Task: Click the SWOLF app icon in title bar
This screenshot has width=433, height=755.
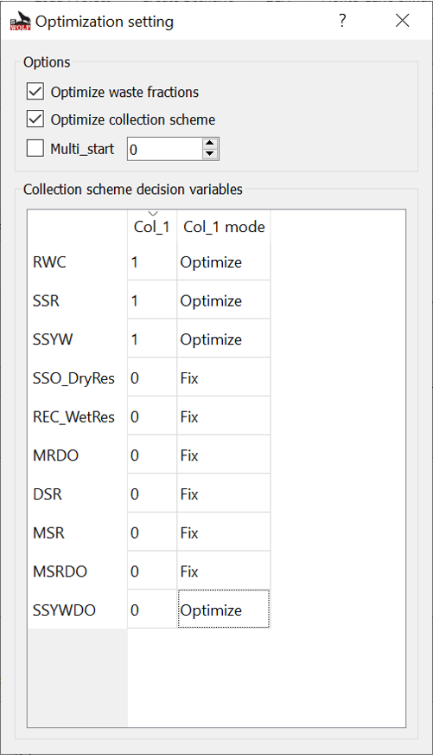Action: [x=20, y=21]
